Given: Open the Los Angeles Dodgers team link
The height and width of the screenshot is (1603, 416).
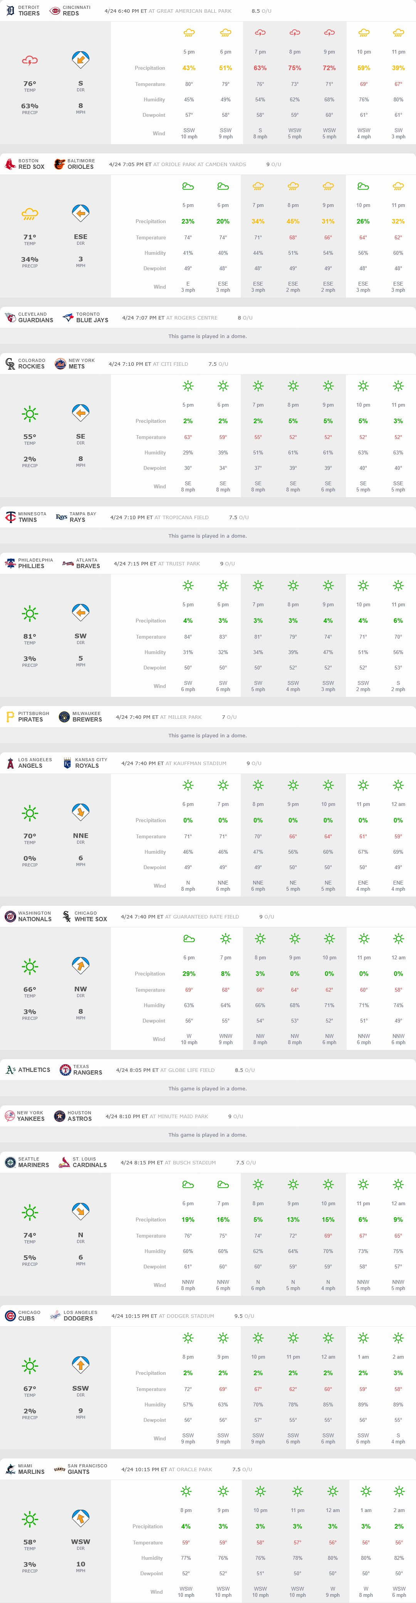Looking at the screenshot, I should pyautogui.click(x=78, y=1315).
